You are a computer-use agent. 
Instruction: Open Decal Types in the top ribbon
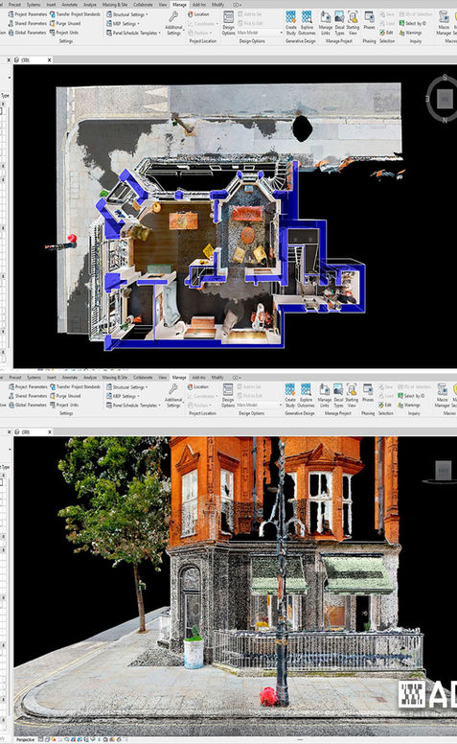pos(339,23)
